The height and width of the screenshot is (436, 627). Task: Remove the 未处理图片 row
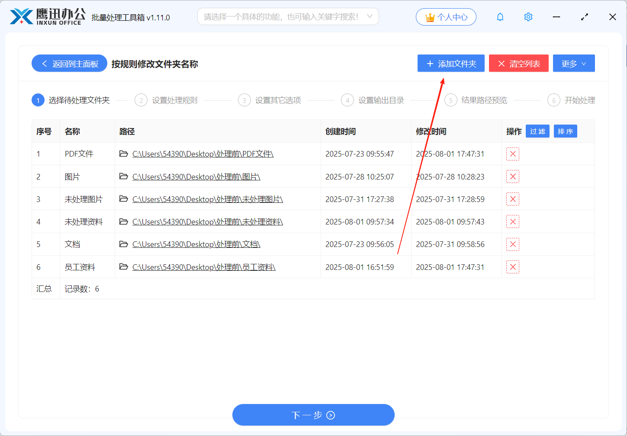(513, 199)
